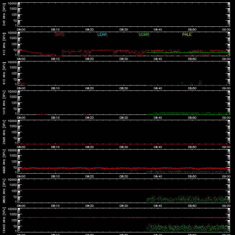The image size is (235, 235).
Task: Click the 1000 tick label on 410 MHz axis
Action: [x=13, y=38]
